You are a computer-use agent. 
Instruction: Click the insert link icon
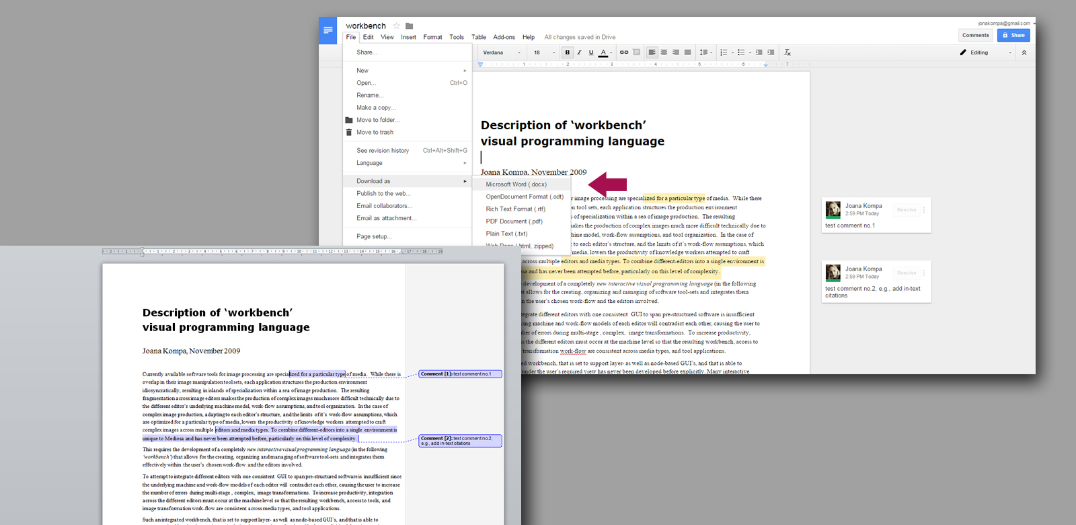click(x=624, y=53)
